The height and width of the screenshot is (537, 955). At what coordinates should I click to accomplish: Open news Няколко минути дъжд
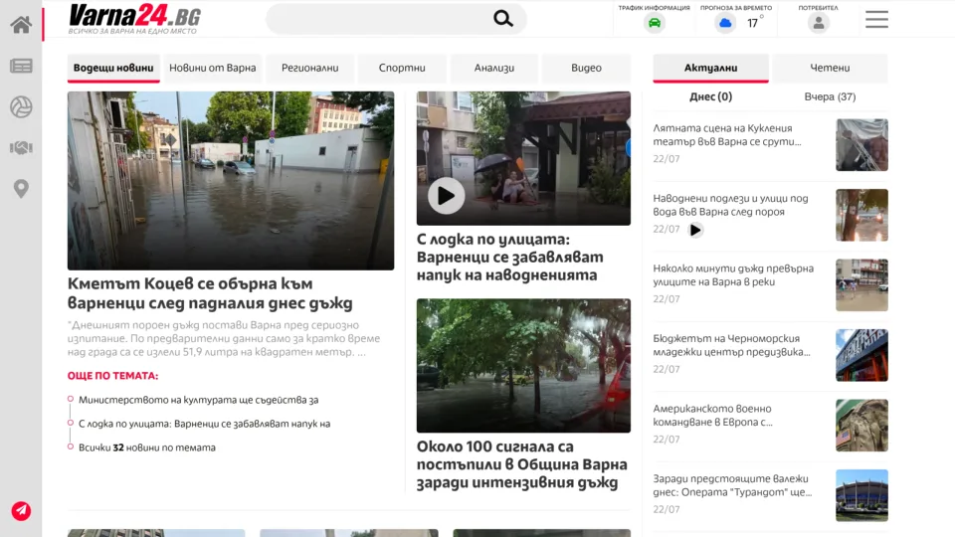[x=733, y=274]
